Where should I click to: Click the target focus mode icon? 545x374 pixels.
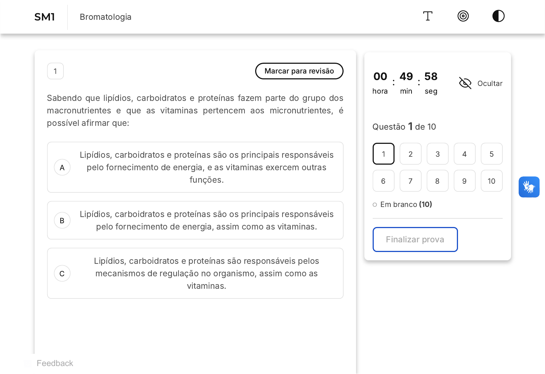[x=463, y=16]
